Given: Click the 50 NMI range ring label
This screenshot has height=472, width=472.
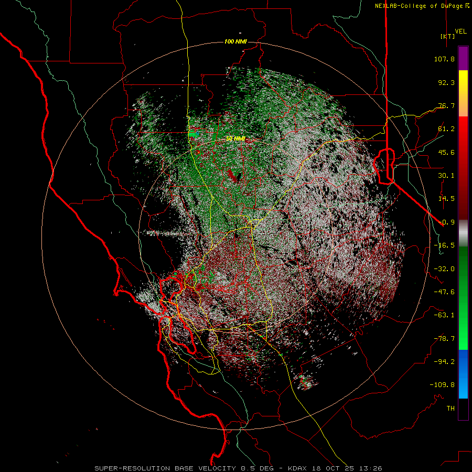Looking at the screenshot, I should point(235,139).
